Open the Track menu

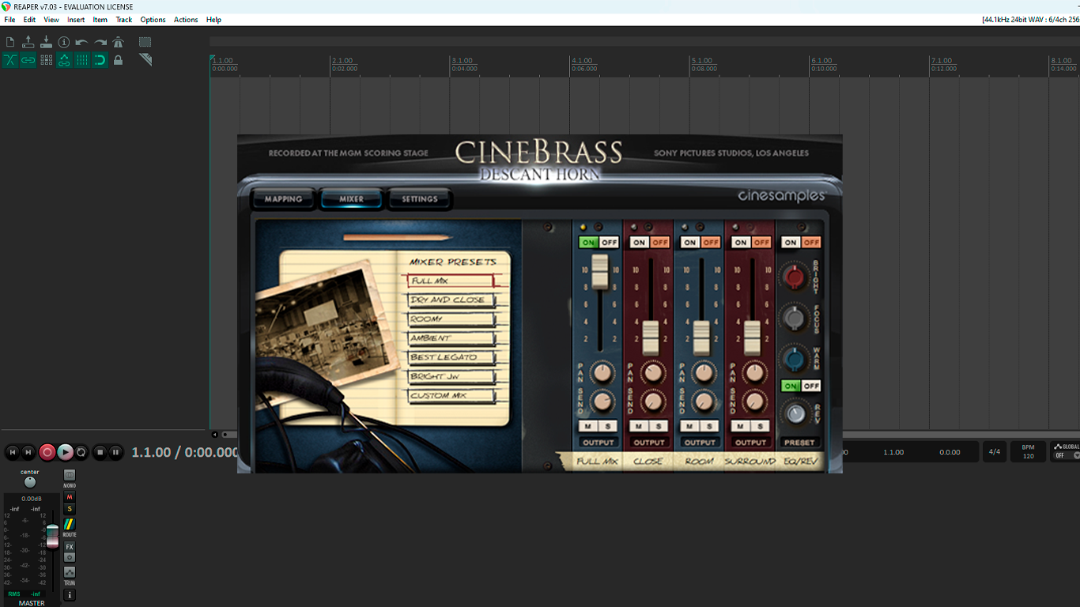pos(124,20)
